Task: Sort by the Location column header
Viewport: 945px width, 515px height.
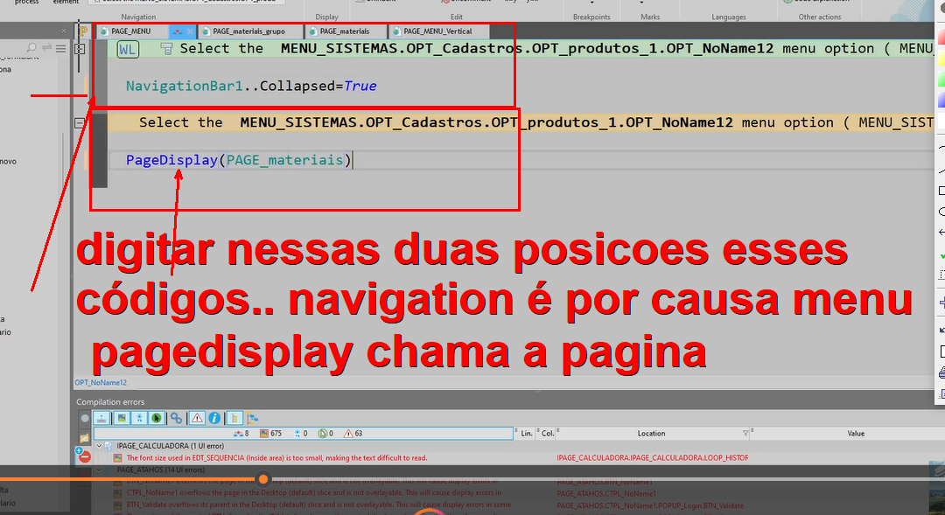Action: coord(652,434)
